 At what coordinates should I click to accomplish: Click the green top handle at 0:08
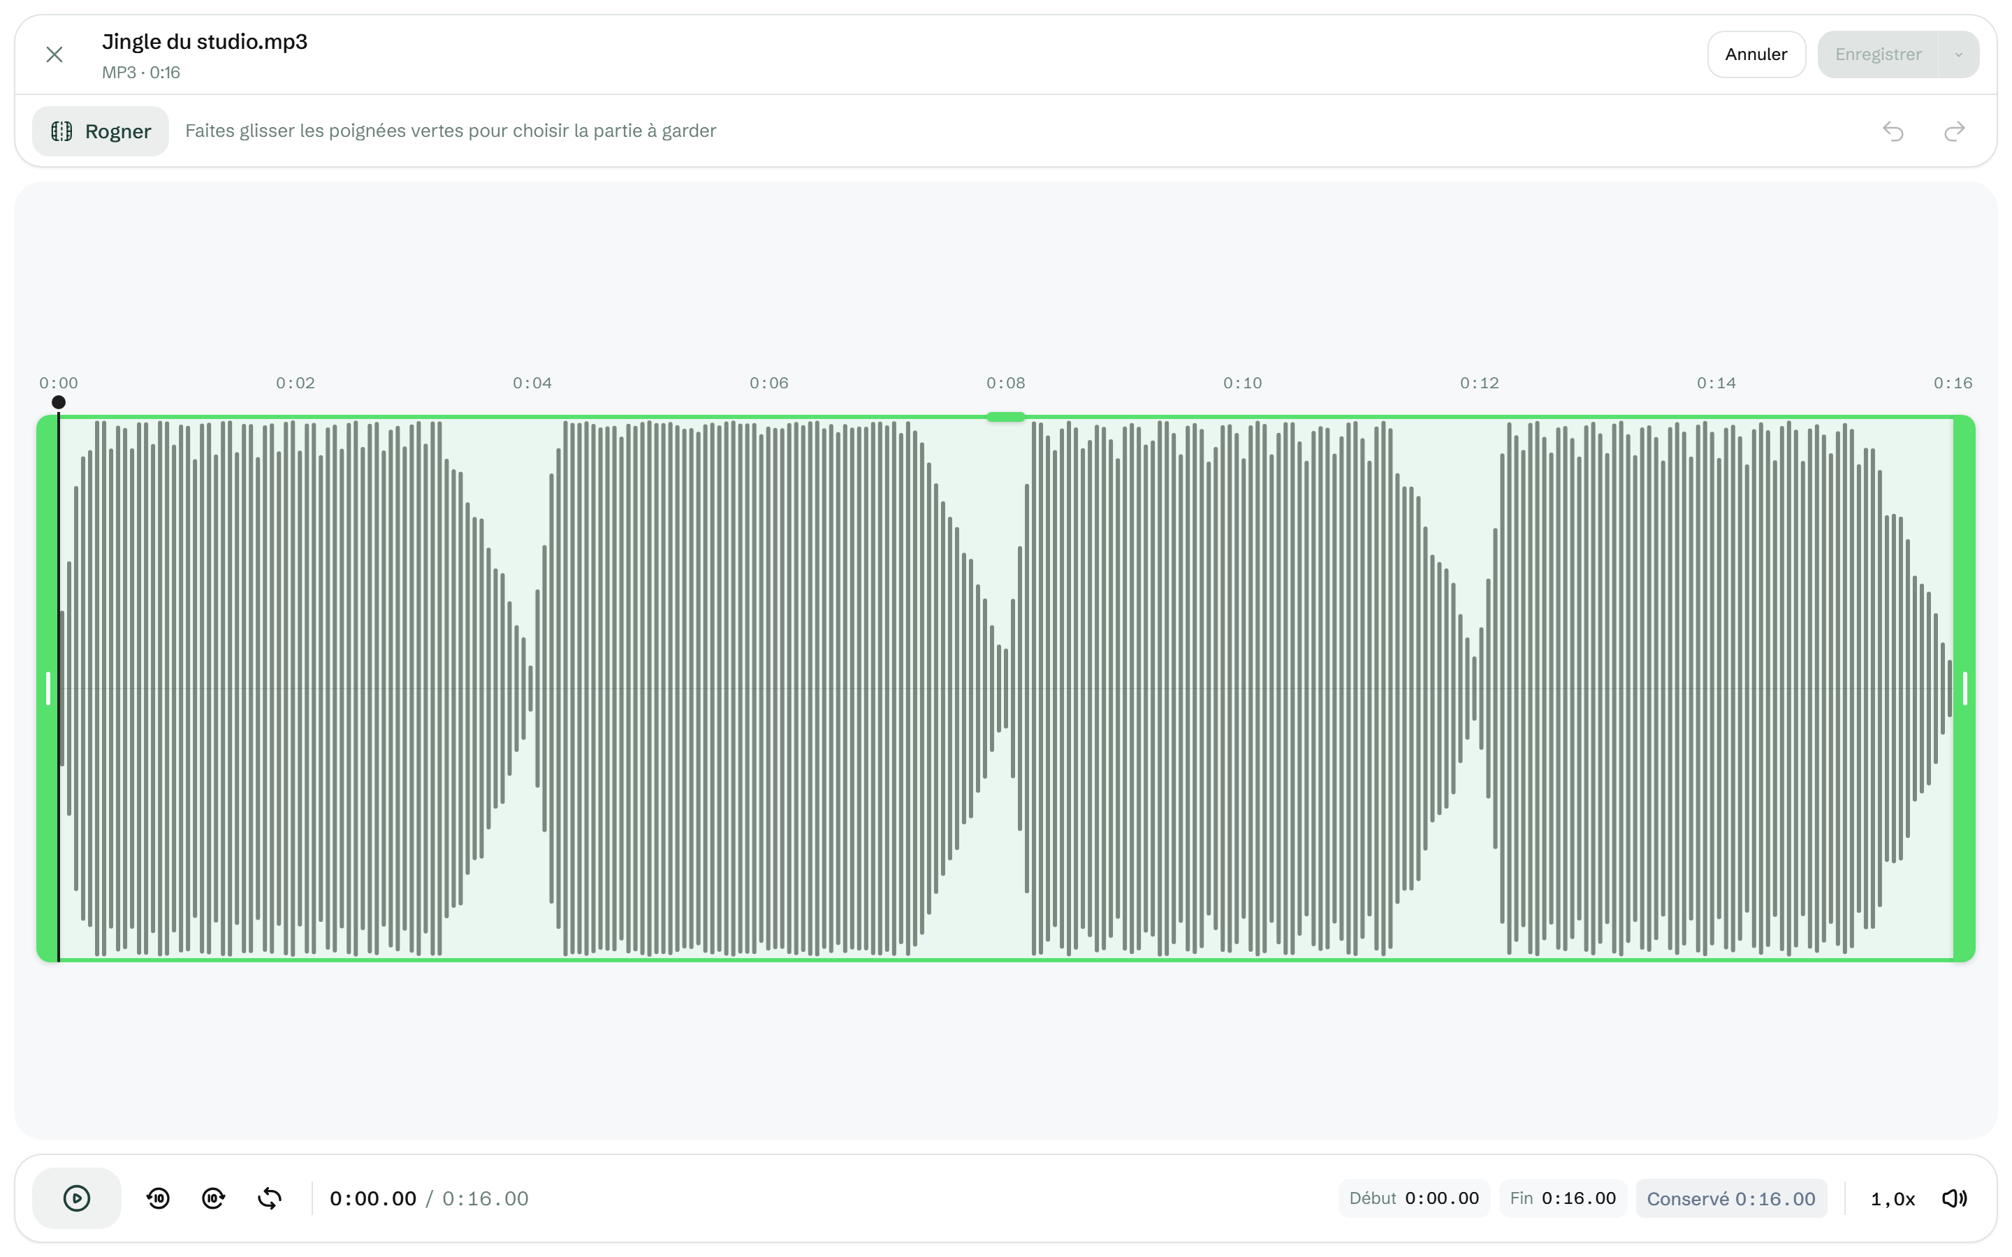pos(1006,416)
